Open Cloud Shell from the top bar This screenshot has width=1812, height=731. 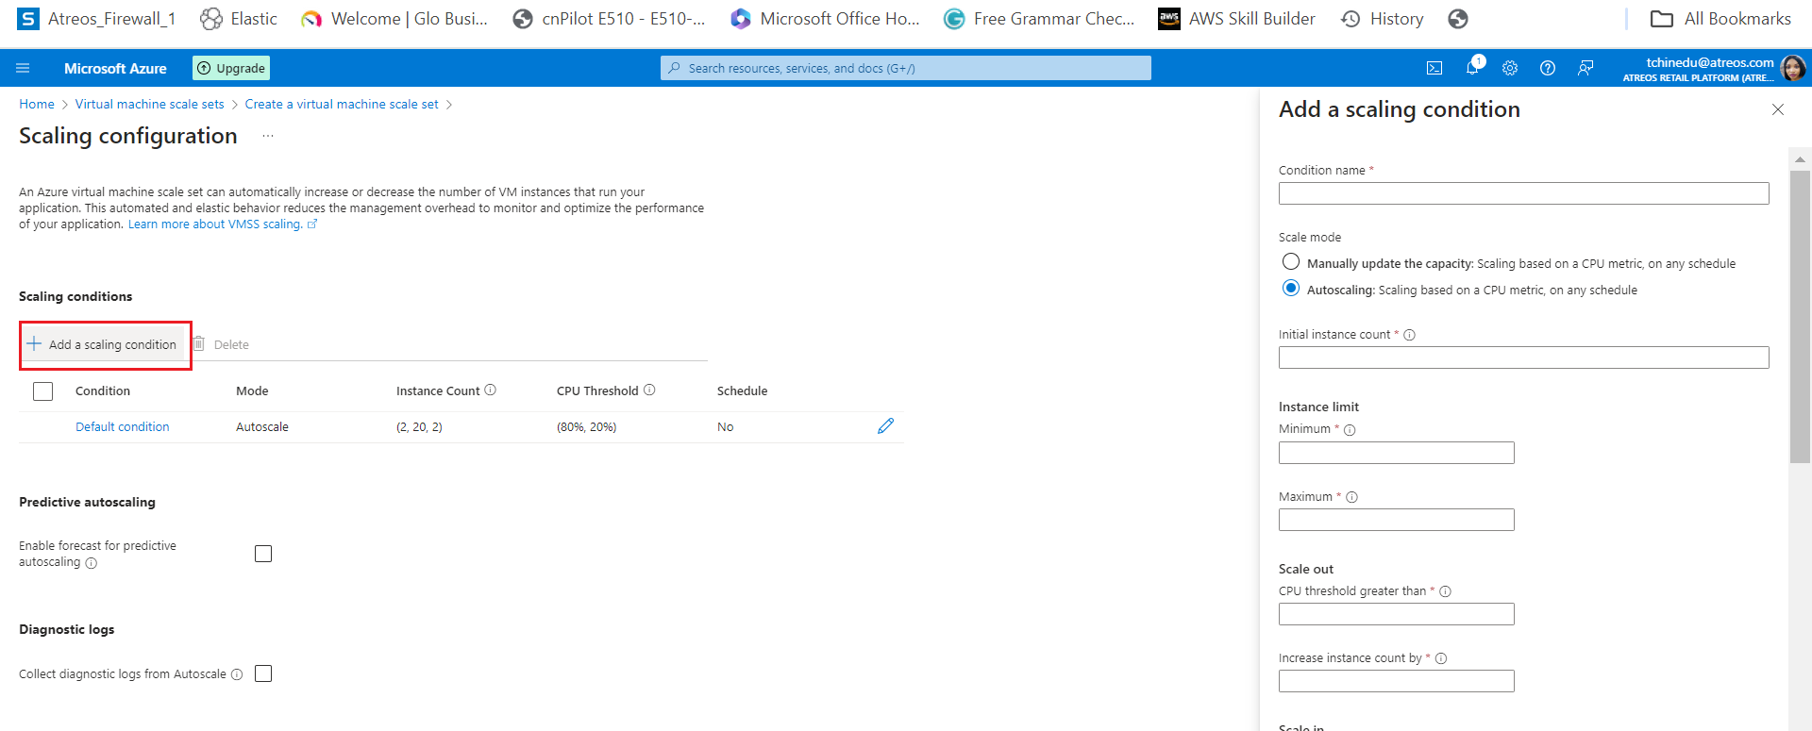pyautogui.click(x=1434, y=68)
